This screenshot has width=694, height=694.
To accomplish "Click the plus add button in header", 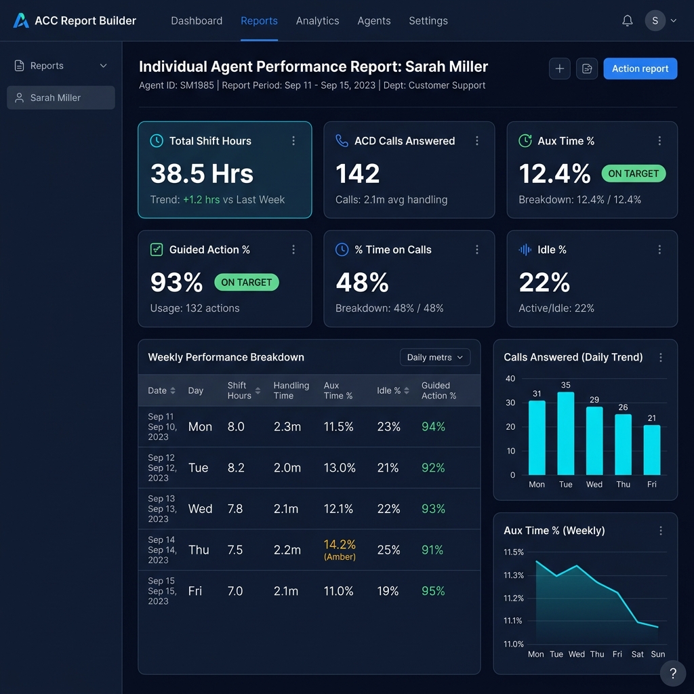I will tap(559, 68).
